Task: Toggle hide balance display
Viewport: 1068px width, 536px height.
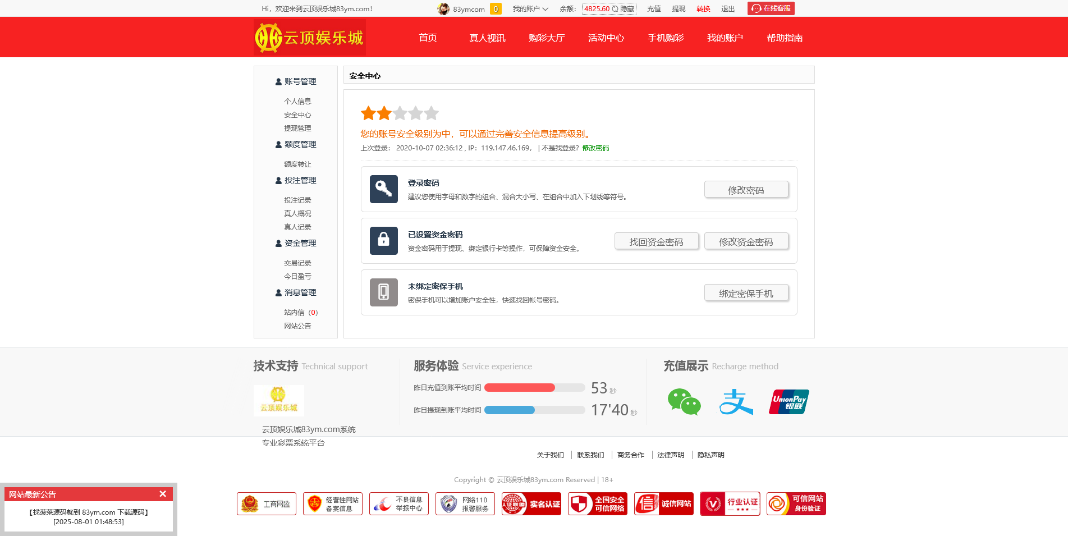Action: (x=623, y=9)
